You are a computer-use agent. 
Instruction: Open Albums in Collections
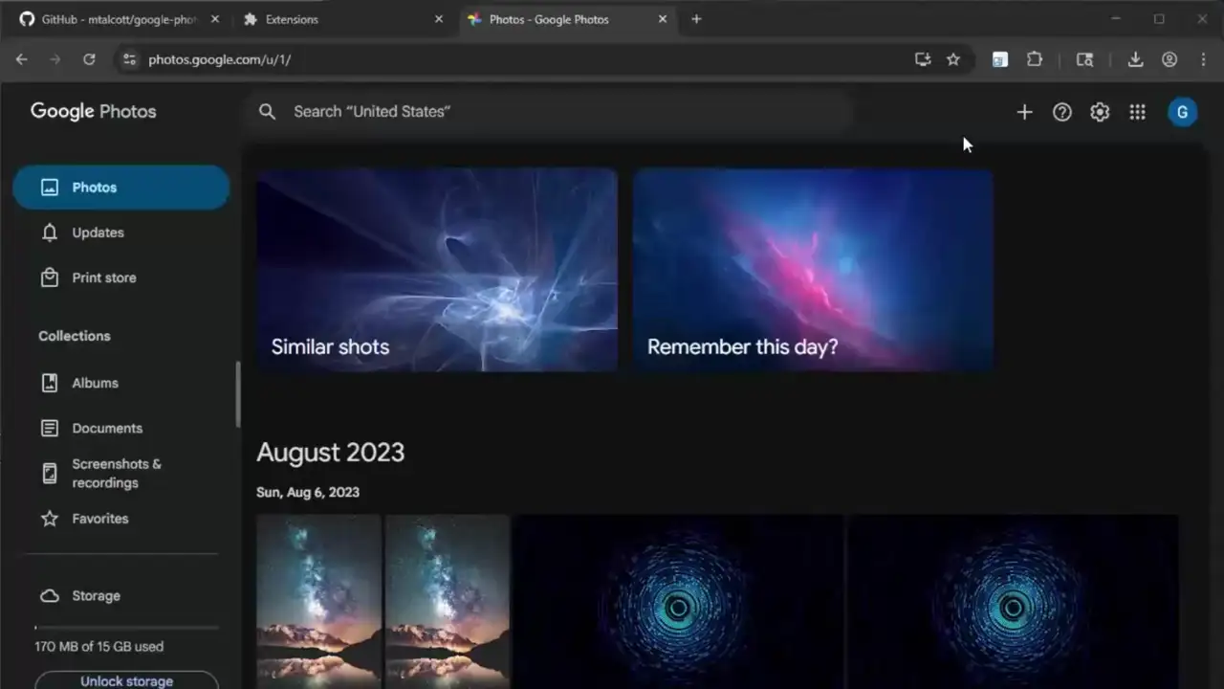tap(95, 383)
